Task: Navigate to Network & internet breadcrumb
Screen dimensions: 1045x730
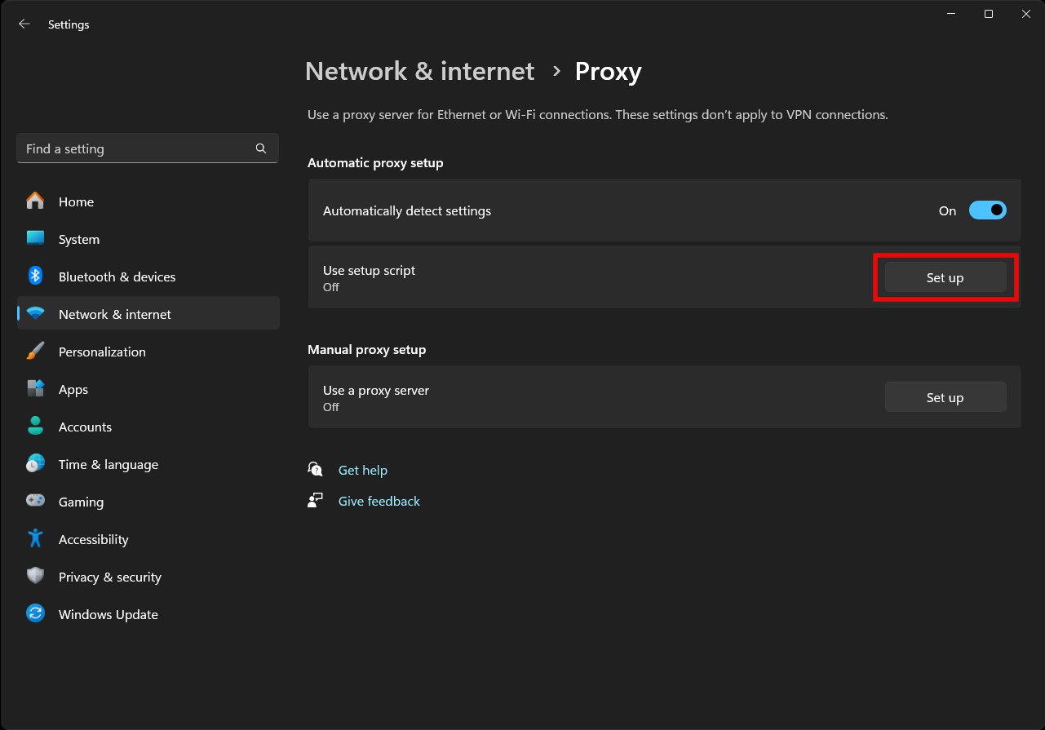Action: 419,72
